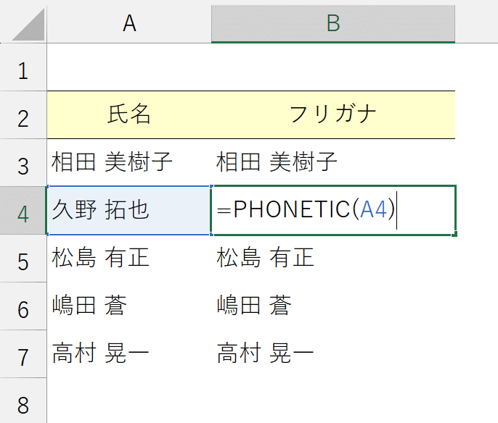Screen dimensions: 498x423
Task: Select cell A6 with 嶋田 蒼
Action: [x=129, y=306]
